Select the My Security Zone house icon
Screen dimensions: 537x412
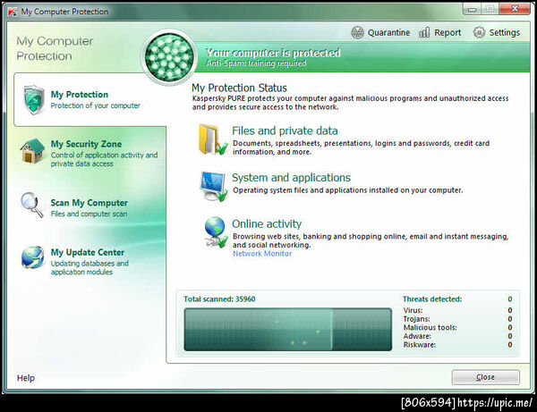click(32, 151)
